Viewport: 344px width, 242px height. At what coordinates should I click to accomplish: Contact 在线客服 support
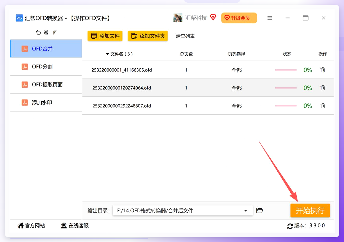pyautogui.click(x=75, y=226)
